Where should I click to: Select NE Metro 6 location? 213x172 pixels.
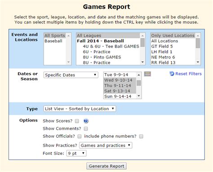pos(173,57)
